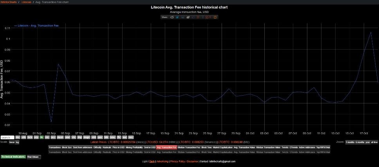Open Sent in USD chart top row
379x167 pixels.
pos(150,147)
